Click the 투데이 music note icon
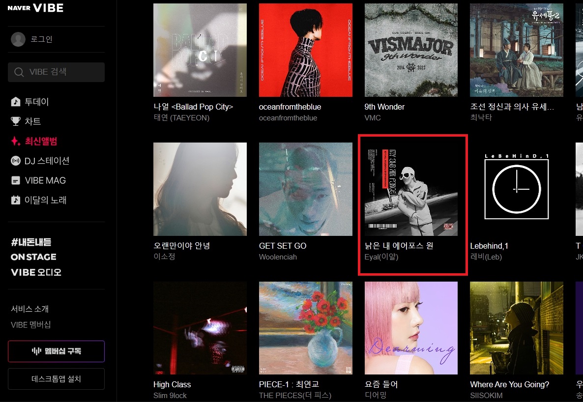The image size is (583, 402). coord(16,102)
